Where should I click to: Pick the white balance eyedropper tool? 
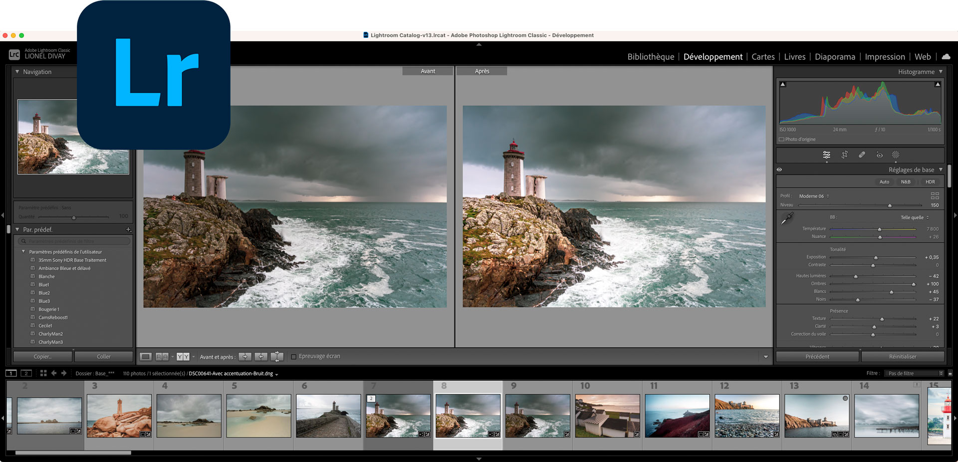787,218
